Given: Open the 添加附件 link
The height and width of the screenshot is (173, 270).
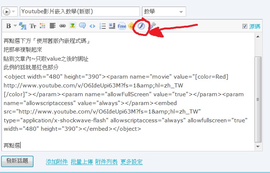Looking at the screenshot, I should pos(57,162).
